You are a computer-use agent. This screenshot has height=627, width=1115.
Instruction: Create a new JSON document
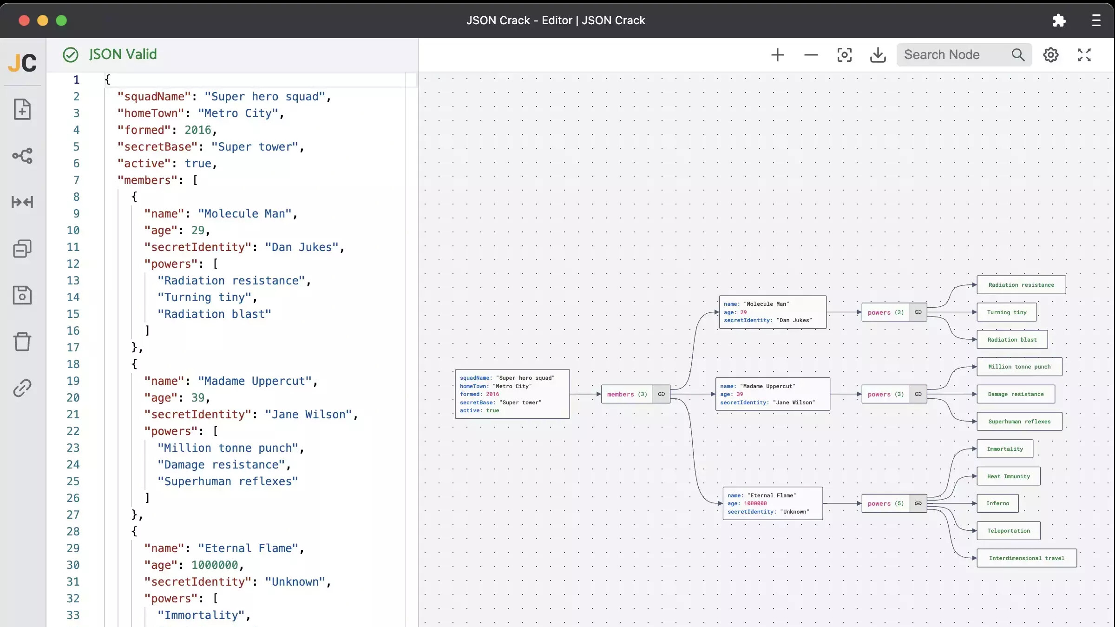tap(22, 109)
